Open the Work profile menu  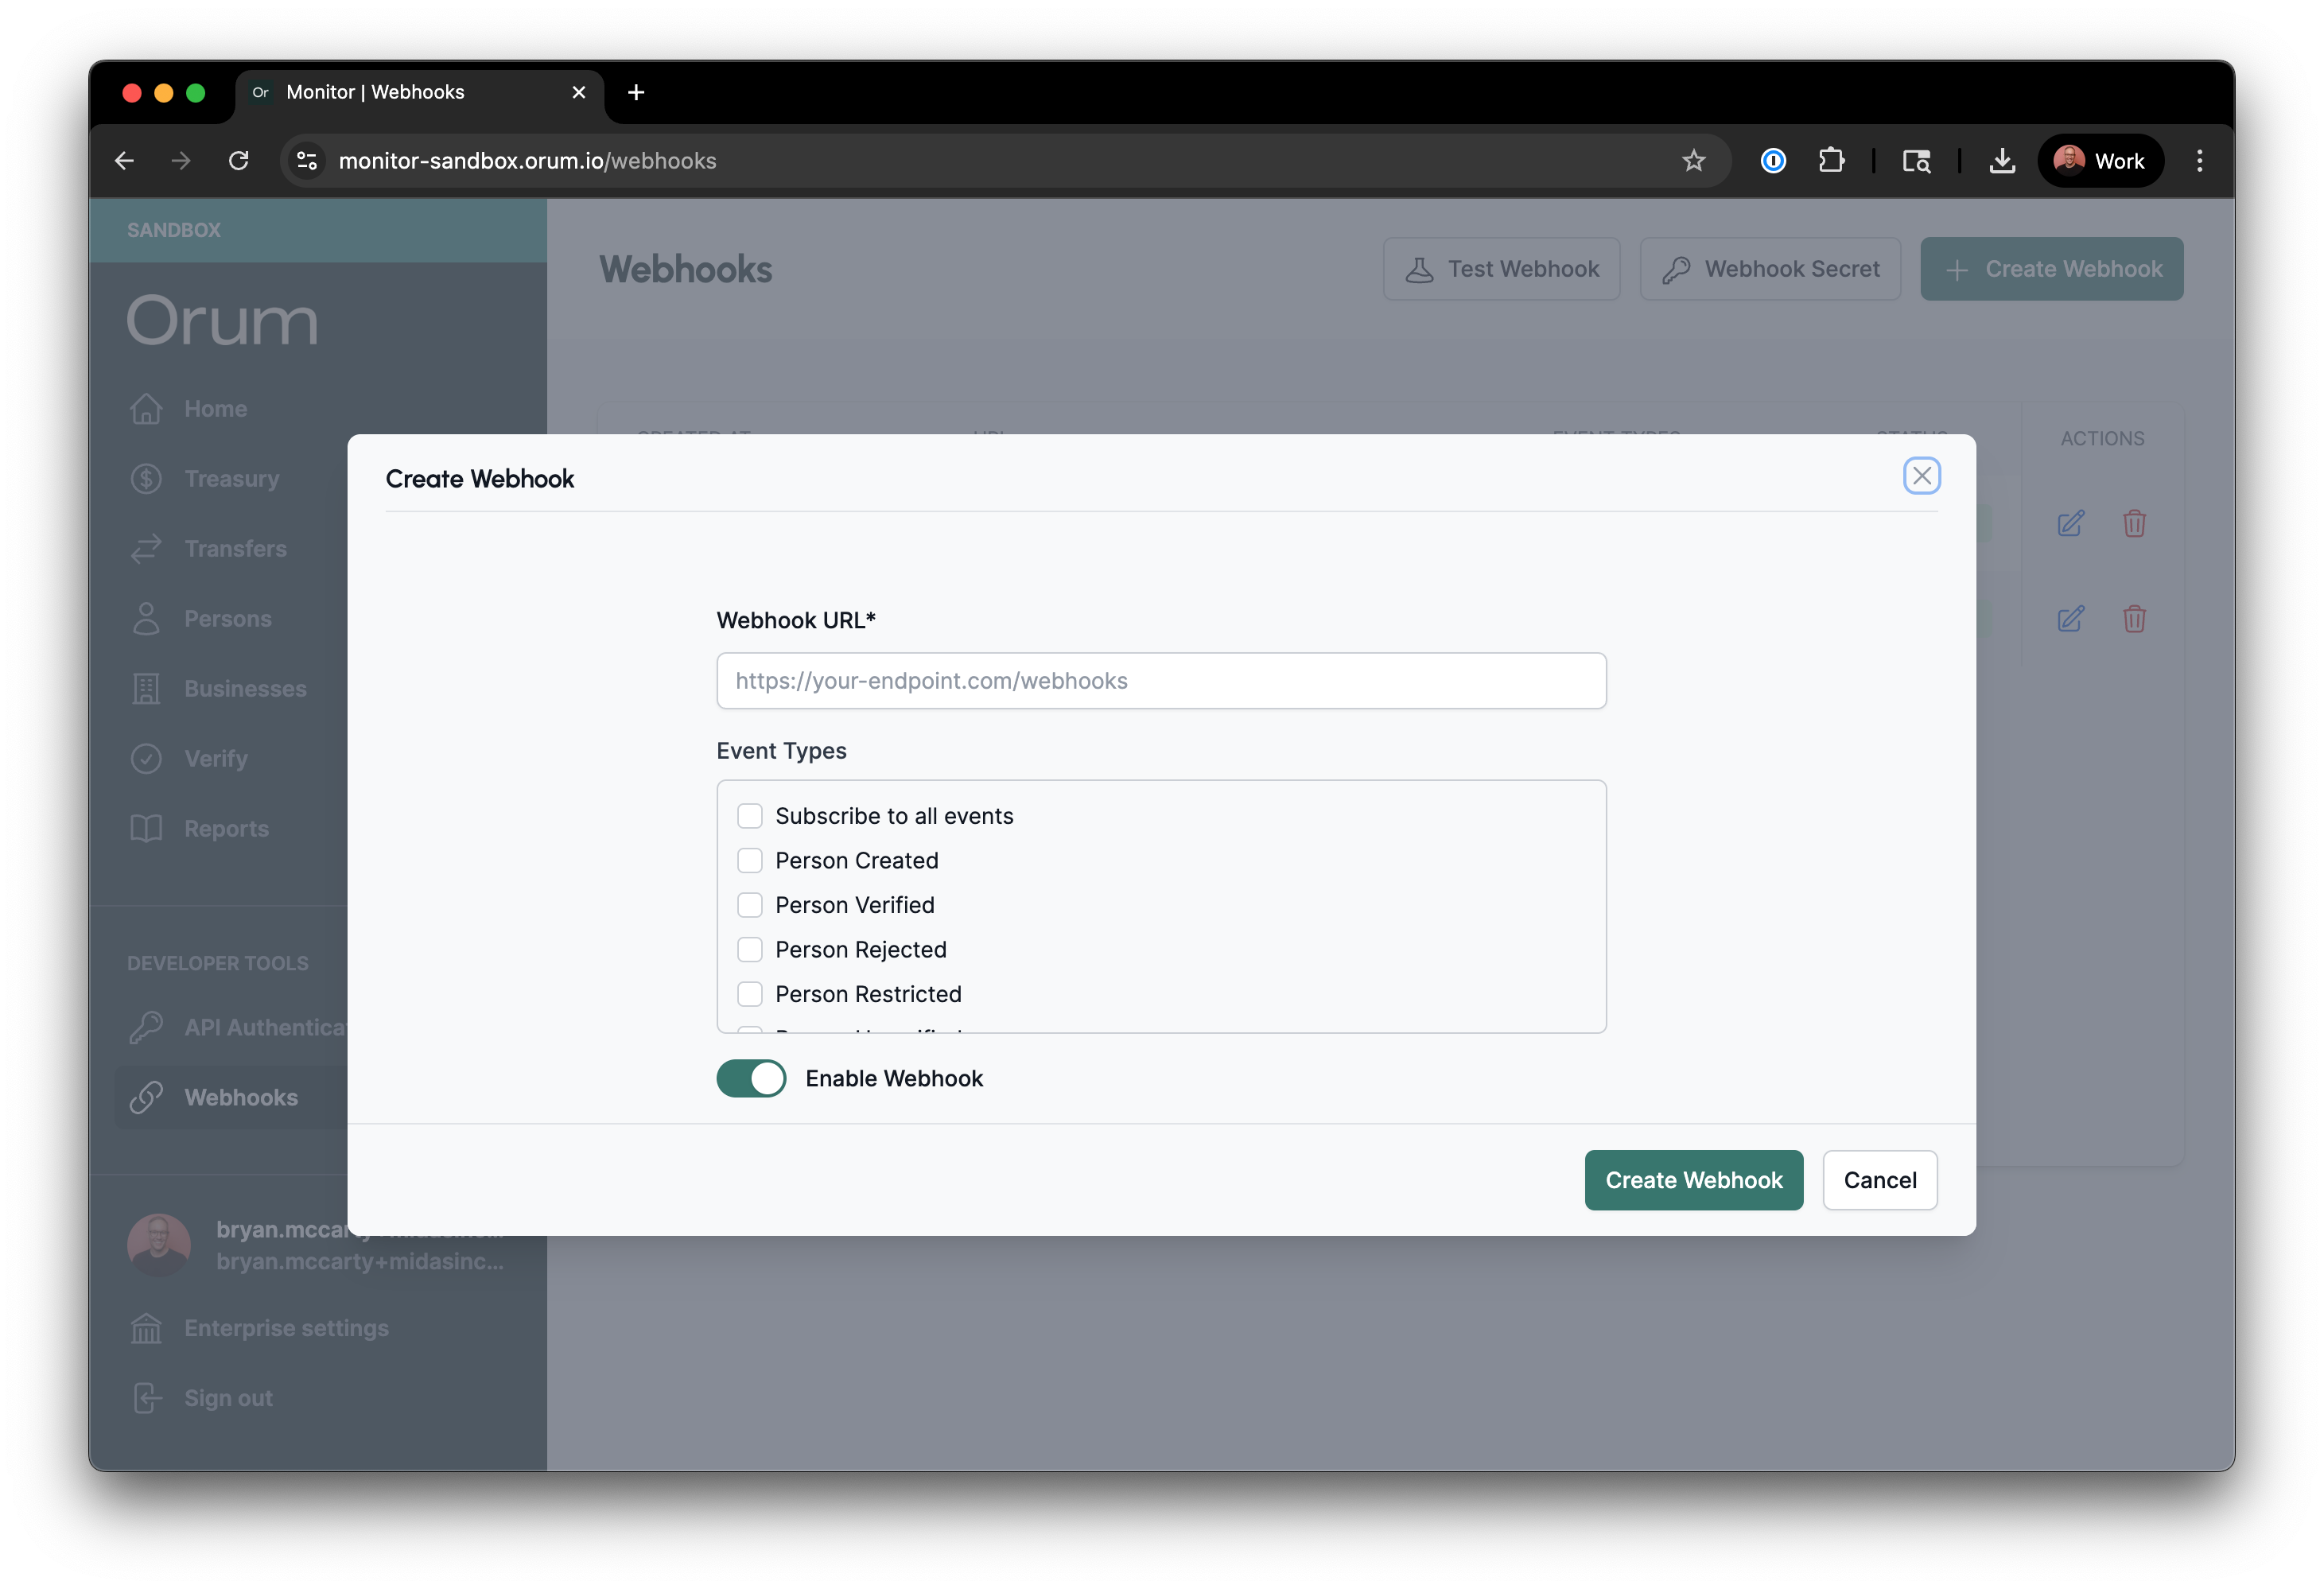2100,161
